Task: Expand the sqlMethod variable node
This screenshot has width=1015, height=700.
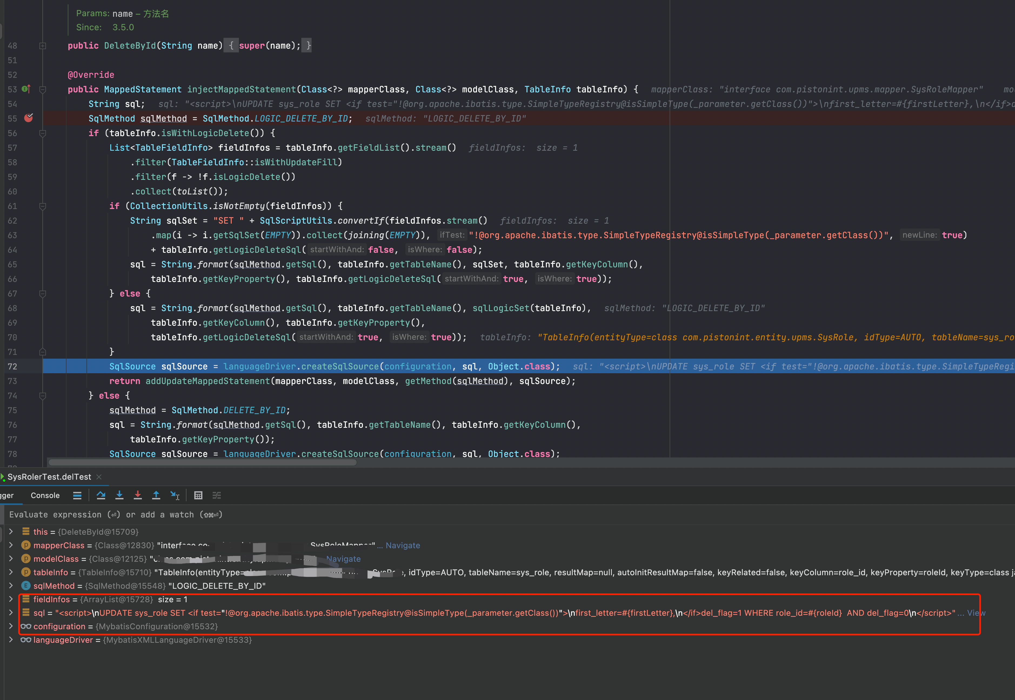Action: (x=11, y=585)
